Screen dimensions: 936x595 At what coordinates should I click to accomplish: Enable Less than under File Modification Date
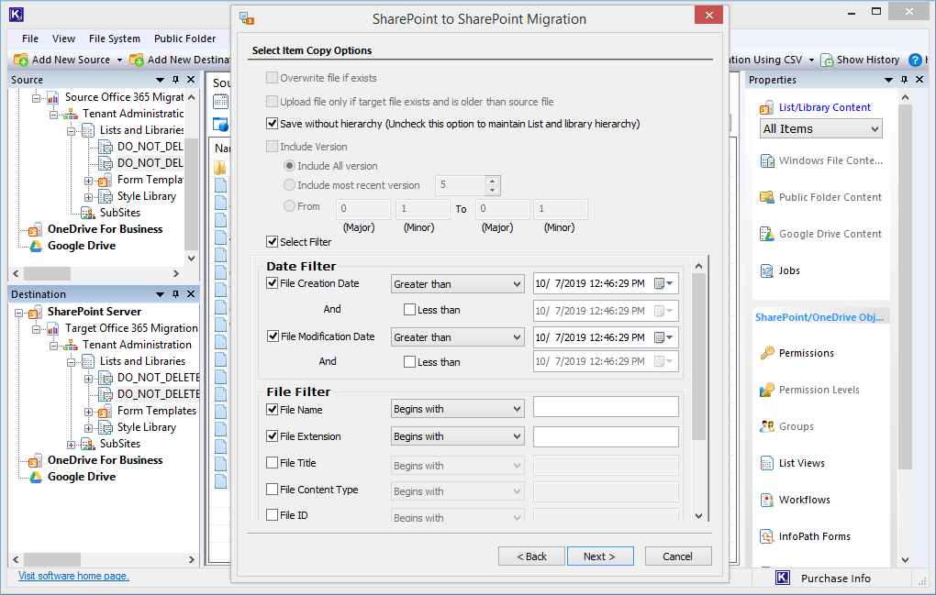[x=409, y=362]
